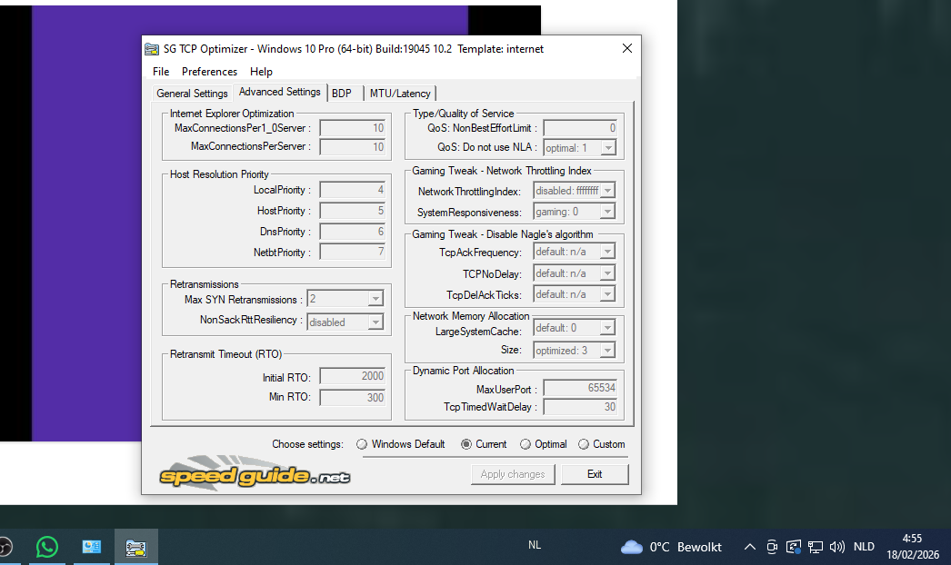
Task: Expand the TcpDelAckTicks dropdown
Action: click(607, 294)
